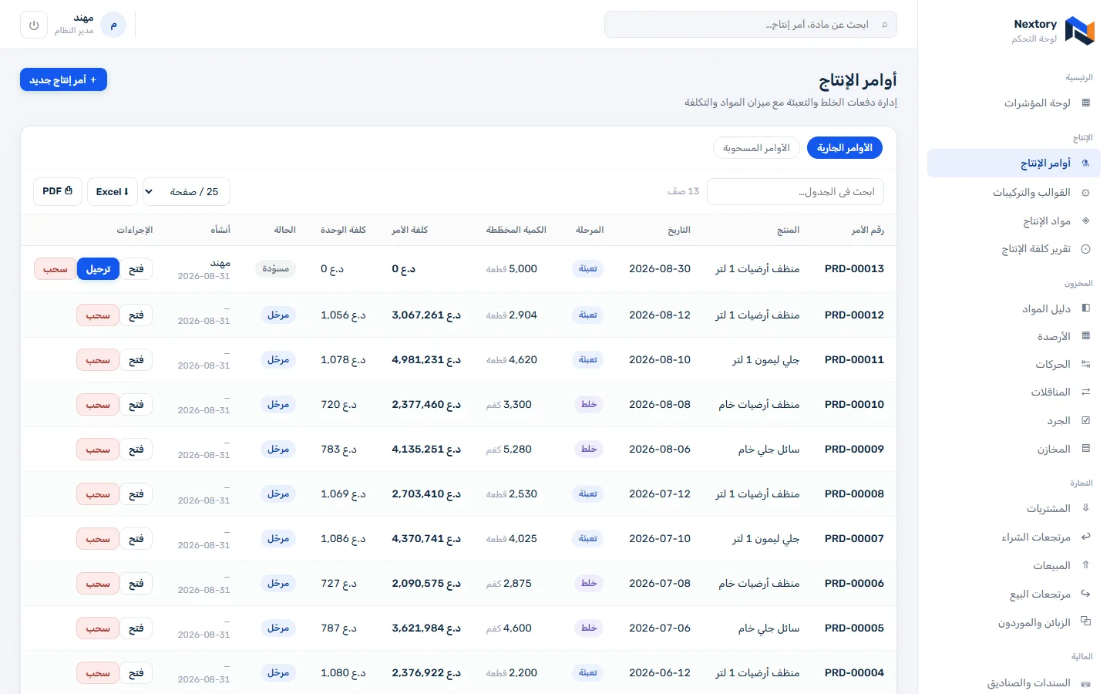Open الأرصدة in sidebar
Viewport: 1110px width, 694px height.
click(1014, 336)
